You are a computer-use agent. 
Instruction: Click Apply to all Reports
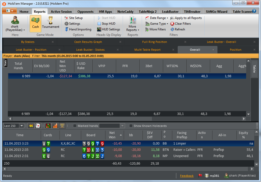pyautogui.click(x=186, y=18)
